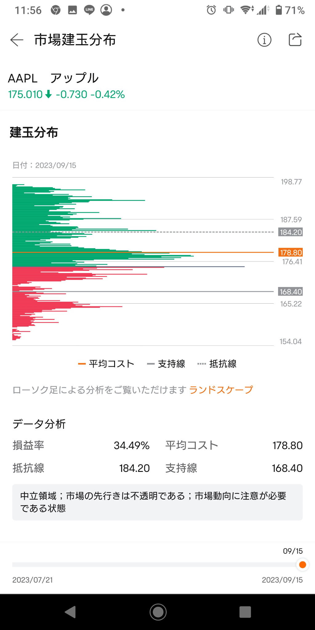This screenshot has width=315, height=630.
Task: Click the 168.40 support price label
Action: pos(291,292)
